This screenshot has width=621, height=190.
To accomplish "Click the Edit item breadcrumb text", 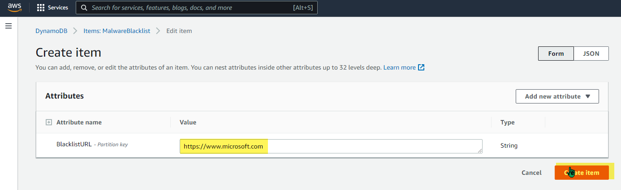I will point(179,31).
